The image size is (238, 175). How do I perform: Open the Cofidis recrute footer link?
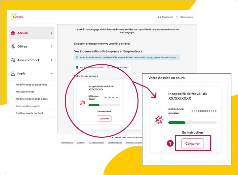[x=67, y=143]
